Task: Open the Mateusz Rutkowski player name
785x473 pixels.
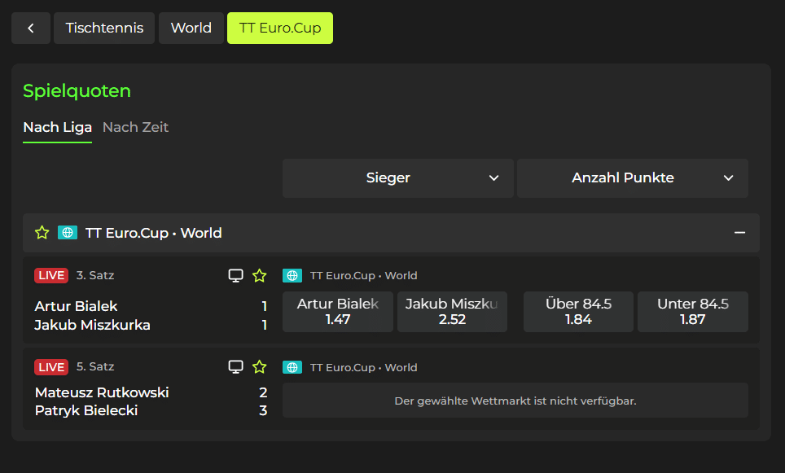Action: [102, 392]
